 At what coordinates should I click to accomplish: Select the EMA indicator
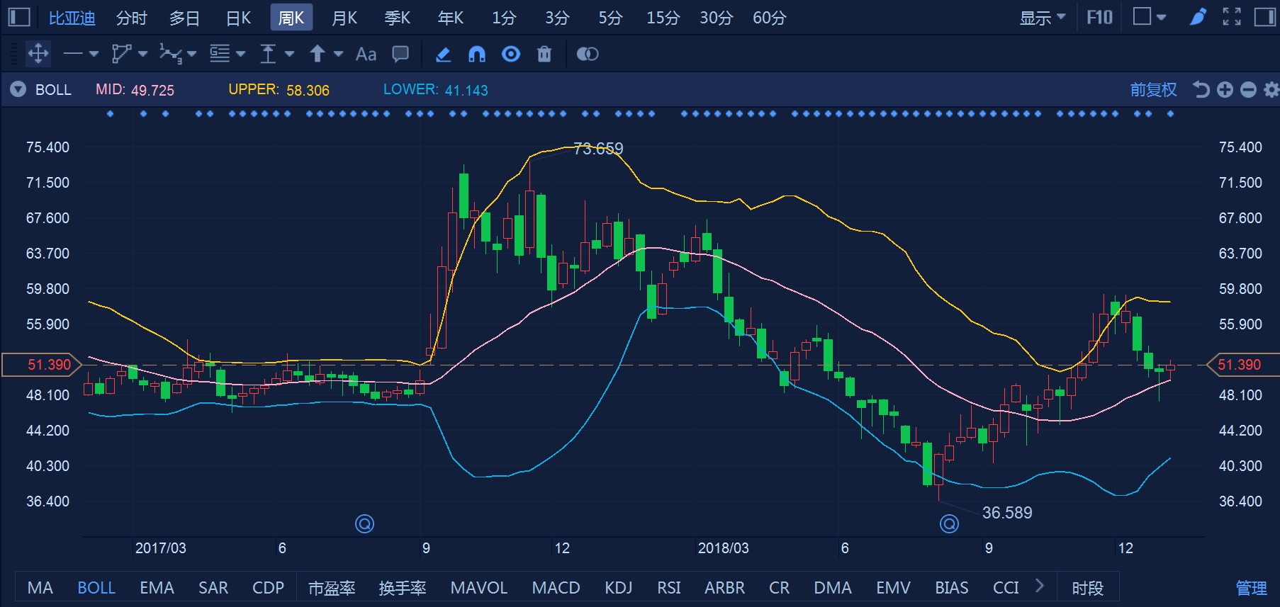point(157,588)
